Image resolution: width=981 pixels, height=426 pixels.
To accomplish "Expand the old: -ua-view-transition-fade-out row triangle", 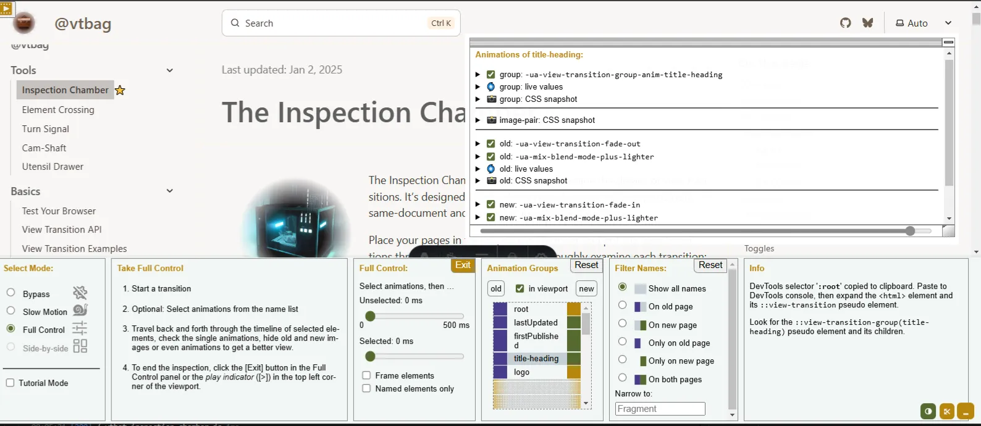I will tap(478, 143).
